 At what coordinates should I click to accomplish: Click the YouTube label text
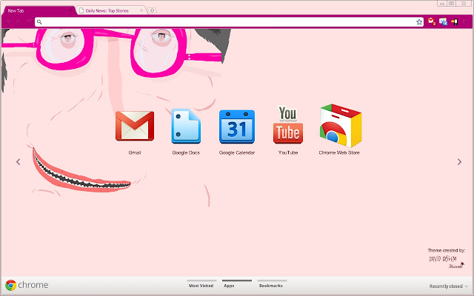[288, 152]
